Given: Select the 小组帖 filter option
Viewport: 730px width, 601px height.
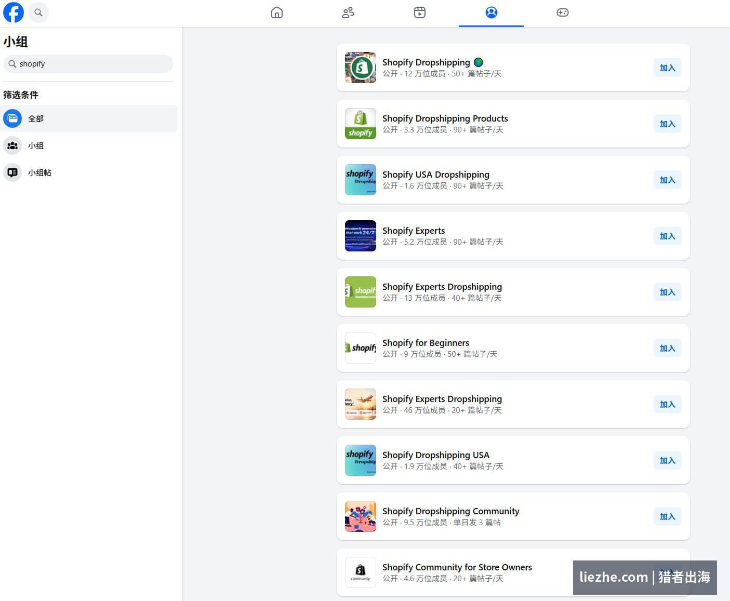Looking at the screenshot, I should coord(89,172).
